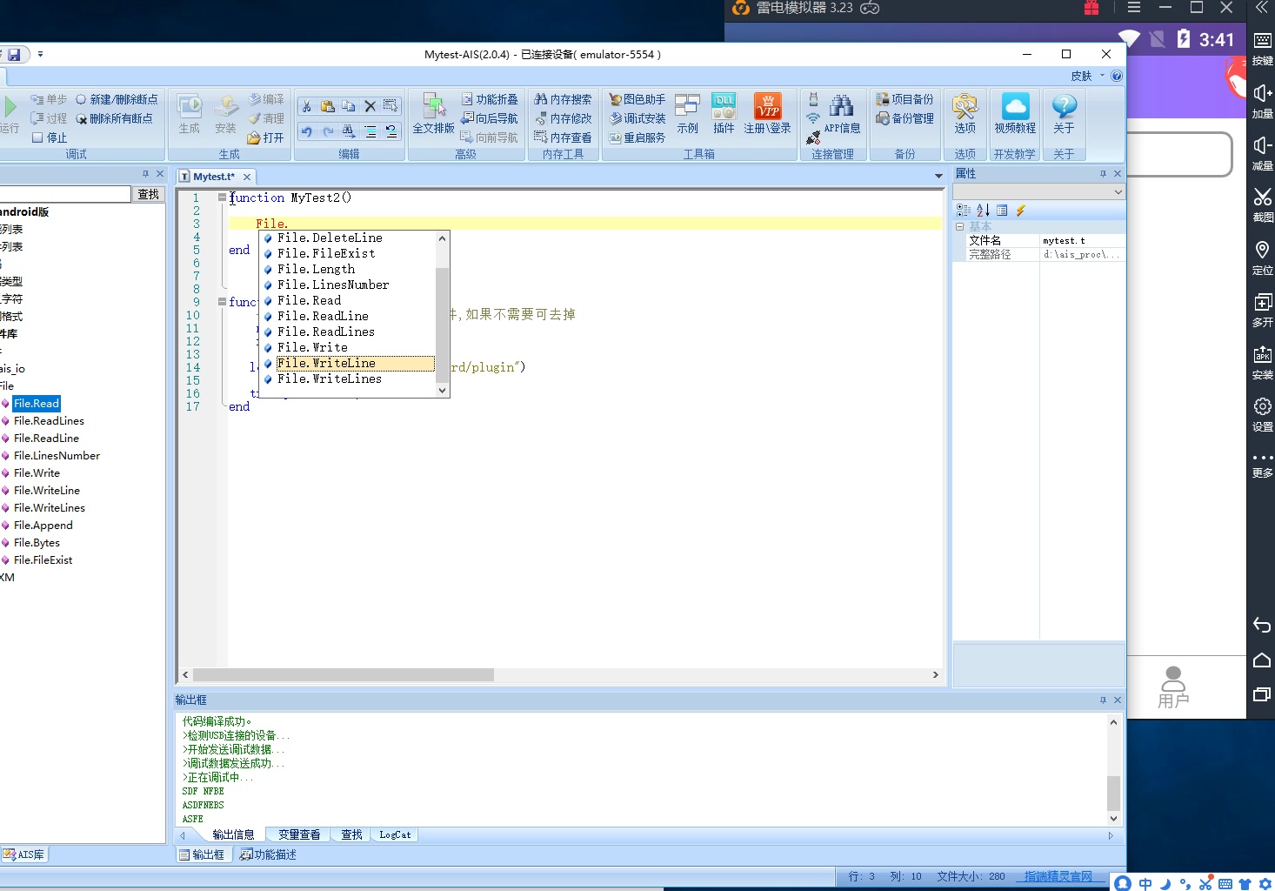Open 图色助手 color helper tool
This screenshot has width=1275, height=891.
(637, 99)
